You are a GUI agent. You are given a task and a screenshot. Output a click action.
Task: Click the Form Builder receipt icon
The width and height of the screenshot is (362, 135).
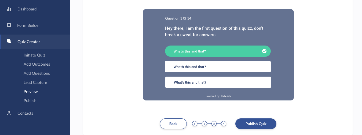point(9,25)
